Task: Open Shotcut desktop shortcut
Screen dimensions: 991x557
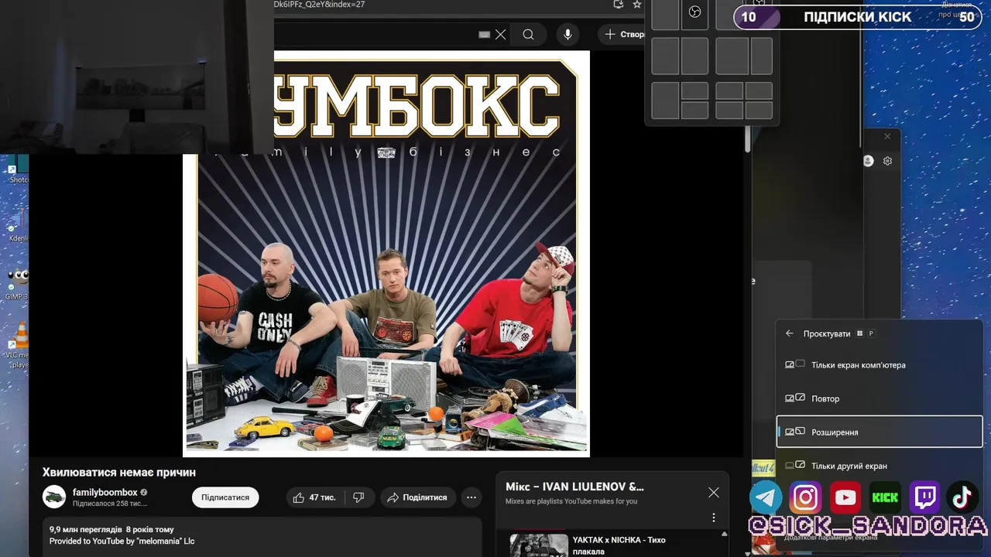Action: 17,169
